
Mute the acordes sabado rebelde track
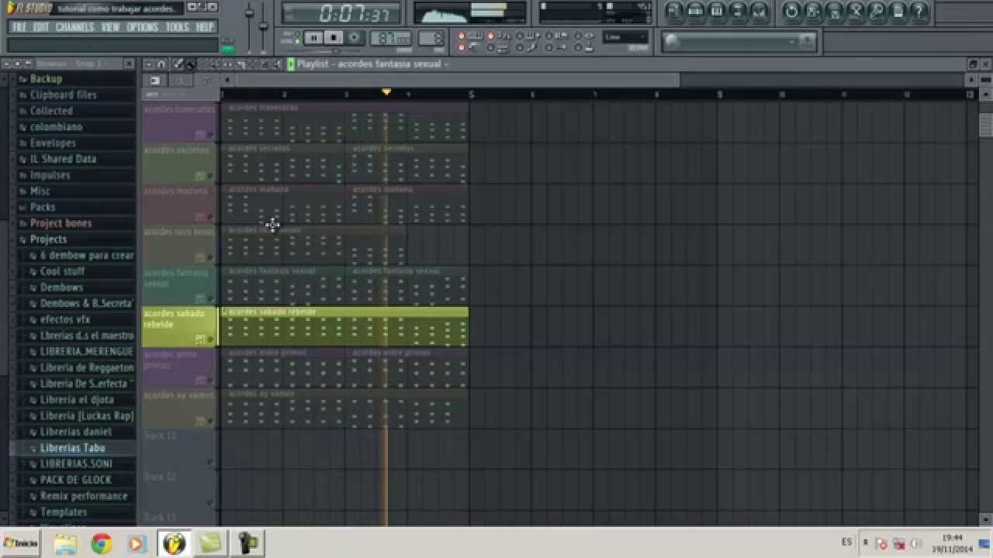coord(210,339)
